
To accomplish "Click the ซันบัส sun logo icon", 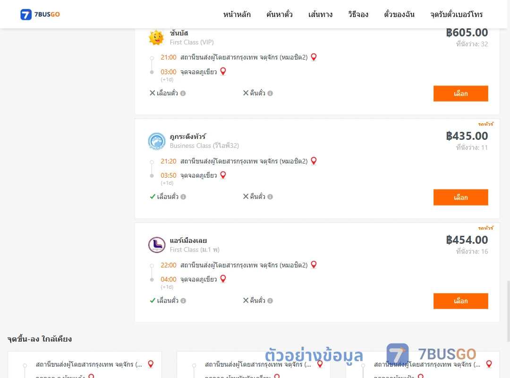I will (x=156, y=37).
